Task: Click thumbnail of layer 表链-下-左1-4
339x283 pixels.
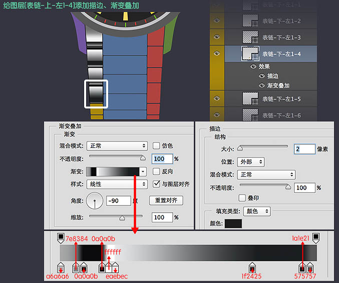Action: click(250, 54)
